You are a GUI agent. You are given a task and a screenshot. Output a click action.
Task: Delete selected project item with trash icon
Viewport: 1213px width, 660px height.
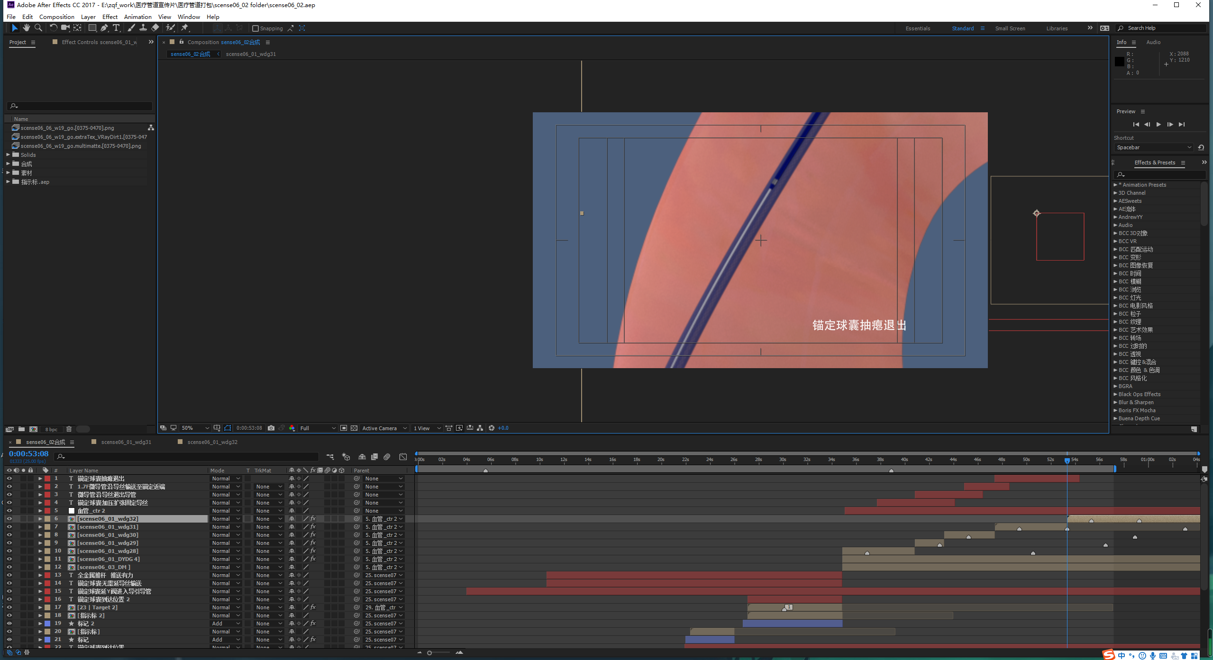click(x=69, y=429)
